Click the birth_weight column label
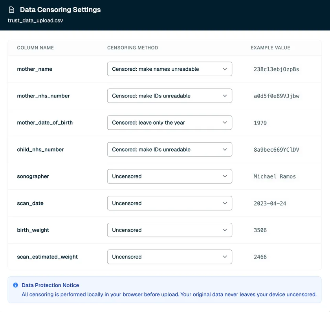The height and width of the screenshot is (312, 330). click(x=33, y=230)
